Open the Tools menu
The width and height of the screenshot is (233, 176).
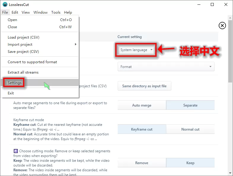[56, 12]
